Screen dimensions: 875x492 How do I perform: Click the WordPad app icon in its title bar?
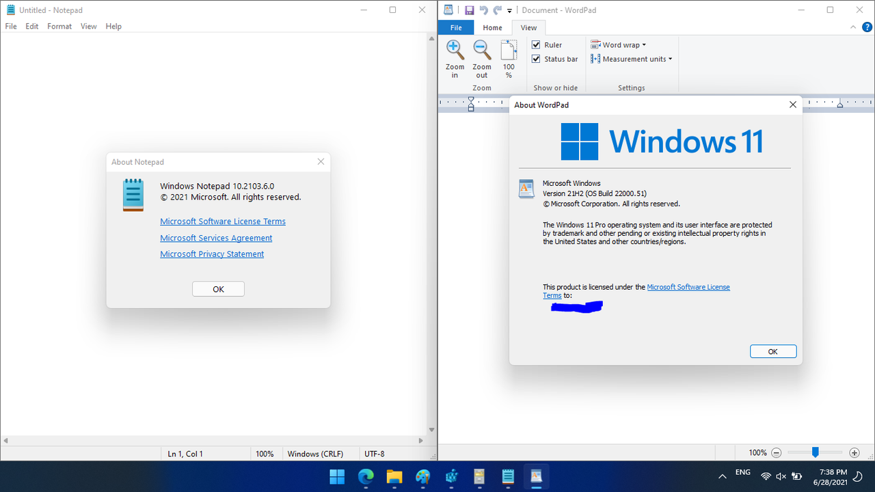448,10
